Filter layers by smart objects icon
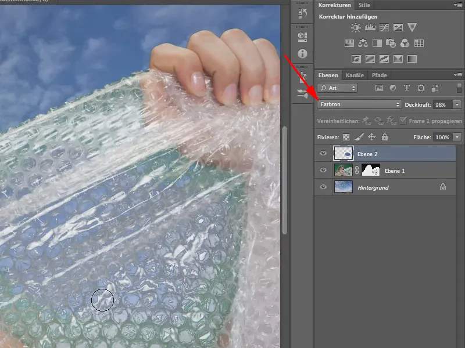Screen dimensions: 465x348 [435, 88]
